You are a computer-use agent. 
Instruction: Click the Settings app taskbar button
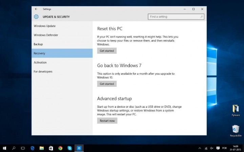tap(79, 148)
